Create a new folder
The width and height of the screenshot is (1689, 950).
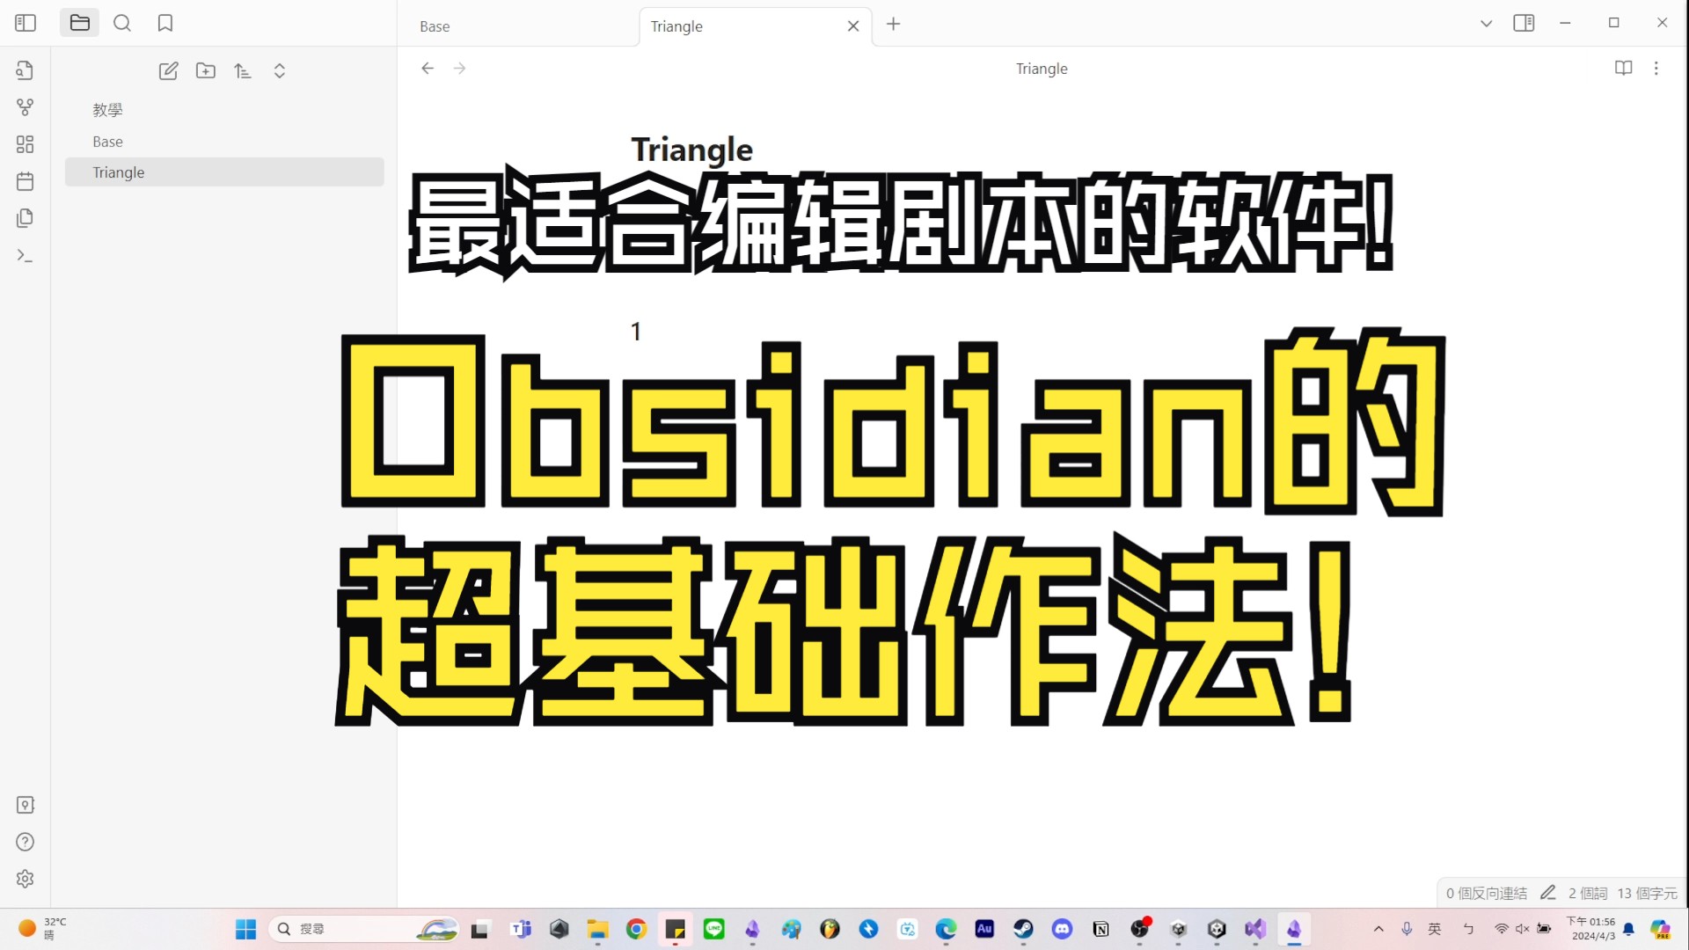pos(206,71)
